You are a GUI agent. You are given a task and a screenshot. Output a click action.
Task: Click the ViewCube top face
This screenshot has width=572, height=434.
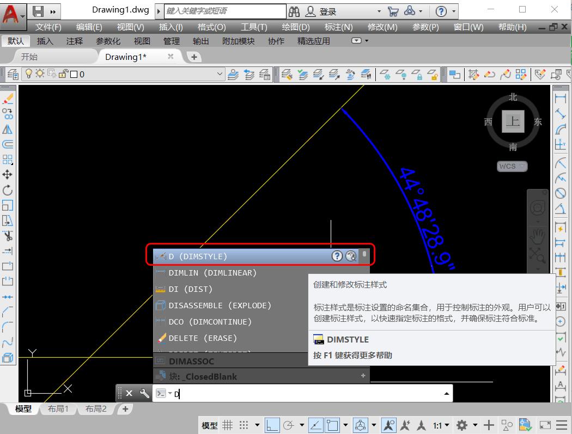pyautogui.click(x=513, y=121)
